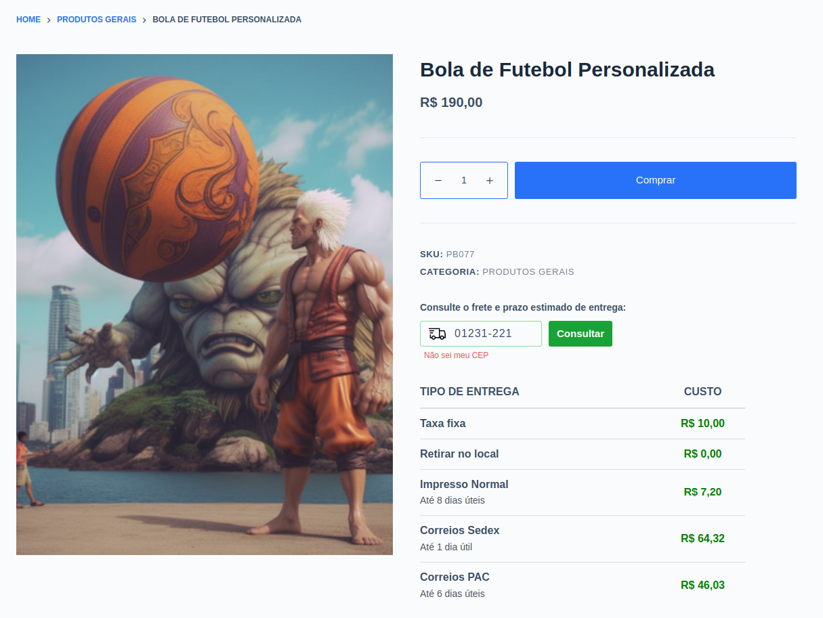823x618 pixels.
Task: Click the chevron after HOME breadcrumb
Action: pos(49,20)
